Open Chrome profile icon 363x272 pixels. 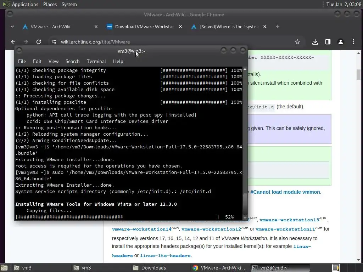[x=341, y=42]
